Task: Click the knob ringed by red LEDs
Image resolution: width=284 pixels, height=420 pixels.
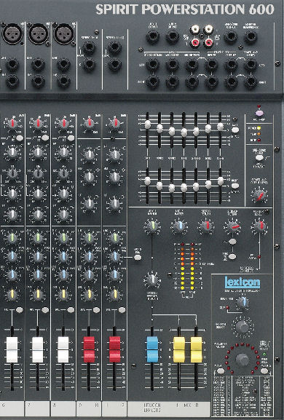Action: click(x=242, y=358)
